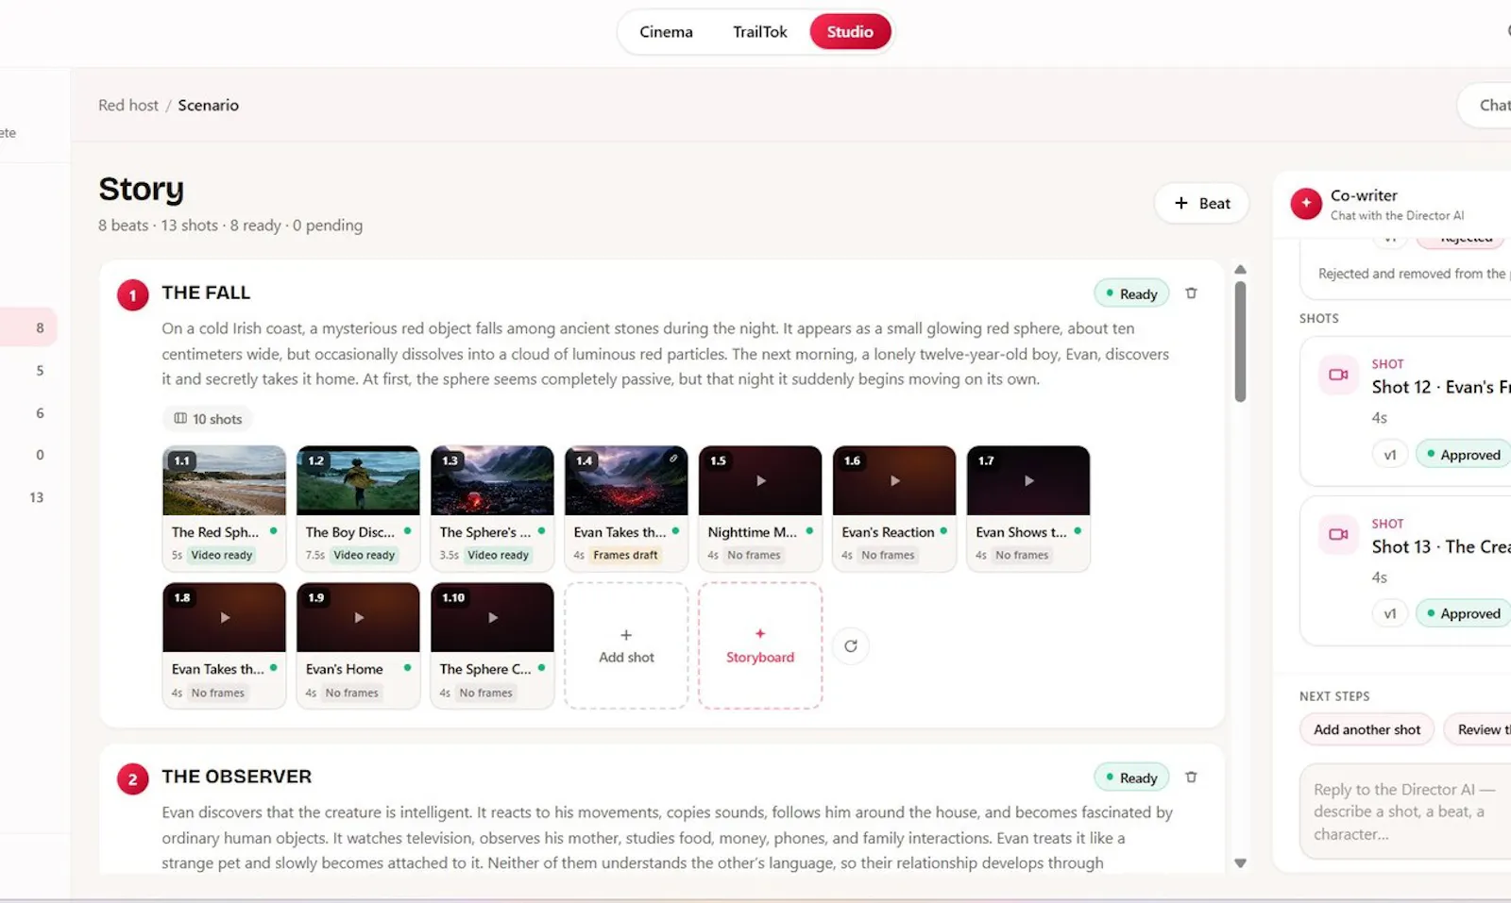Click Video ready label on shot 1.1

[x=222, y=555]
